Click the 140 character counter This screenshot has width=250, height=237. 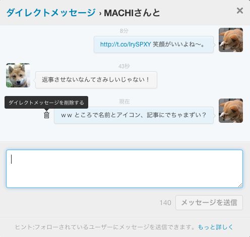[x=165, y=203]
